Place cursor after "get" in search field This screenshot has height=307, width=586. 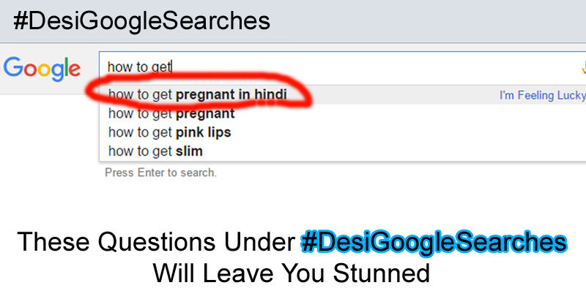click(x=171, y=67)
